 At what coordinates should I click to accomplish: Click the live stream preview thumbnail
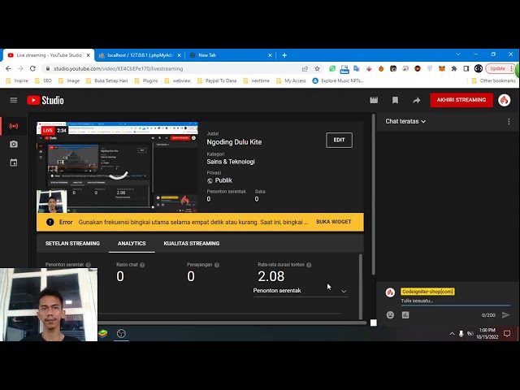click(117, 167)
